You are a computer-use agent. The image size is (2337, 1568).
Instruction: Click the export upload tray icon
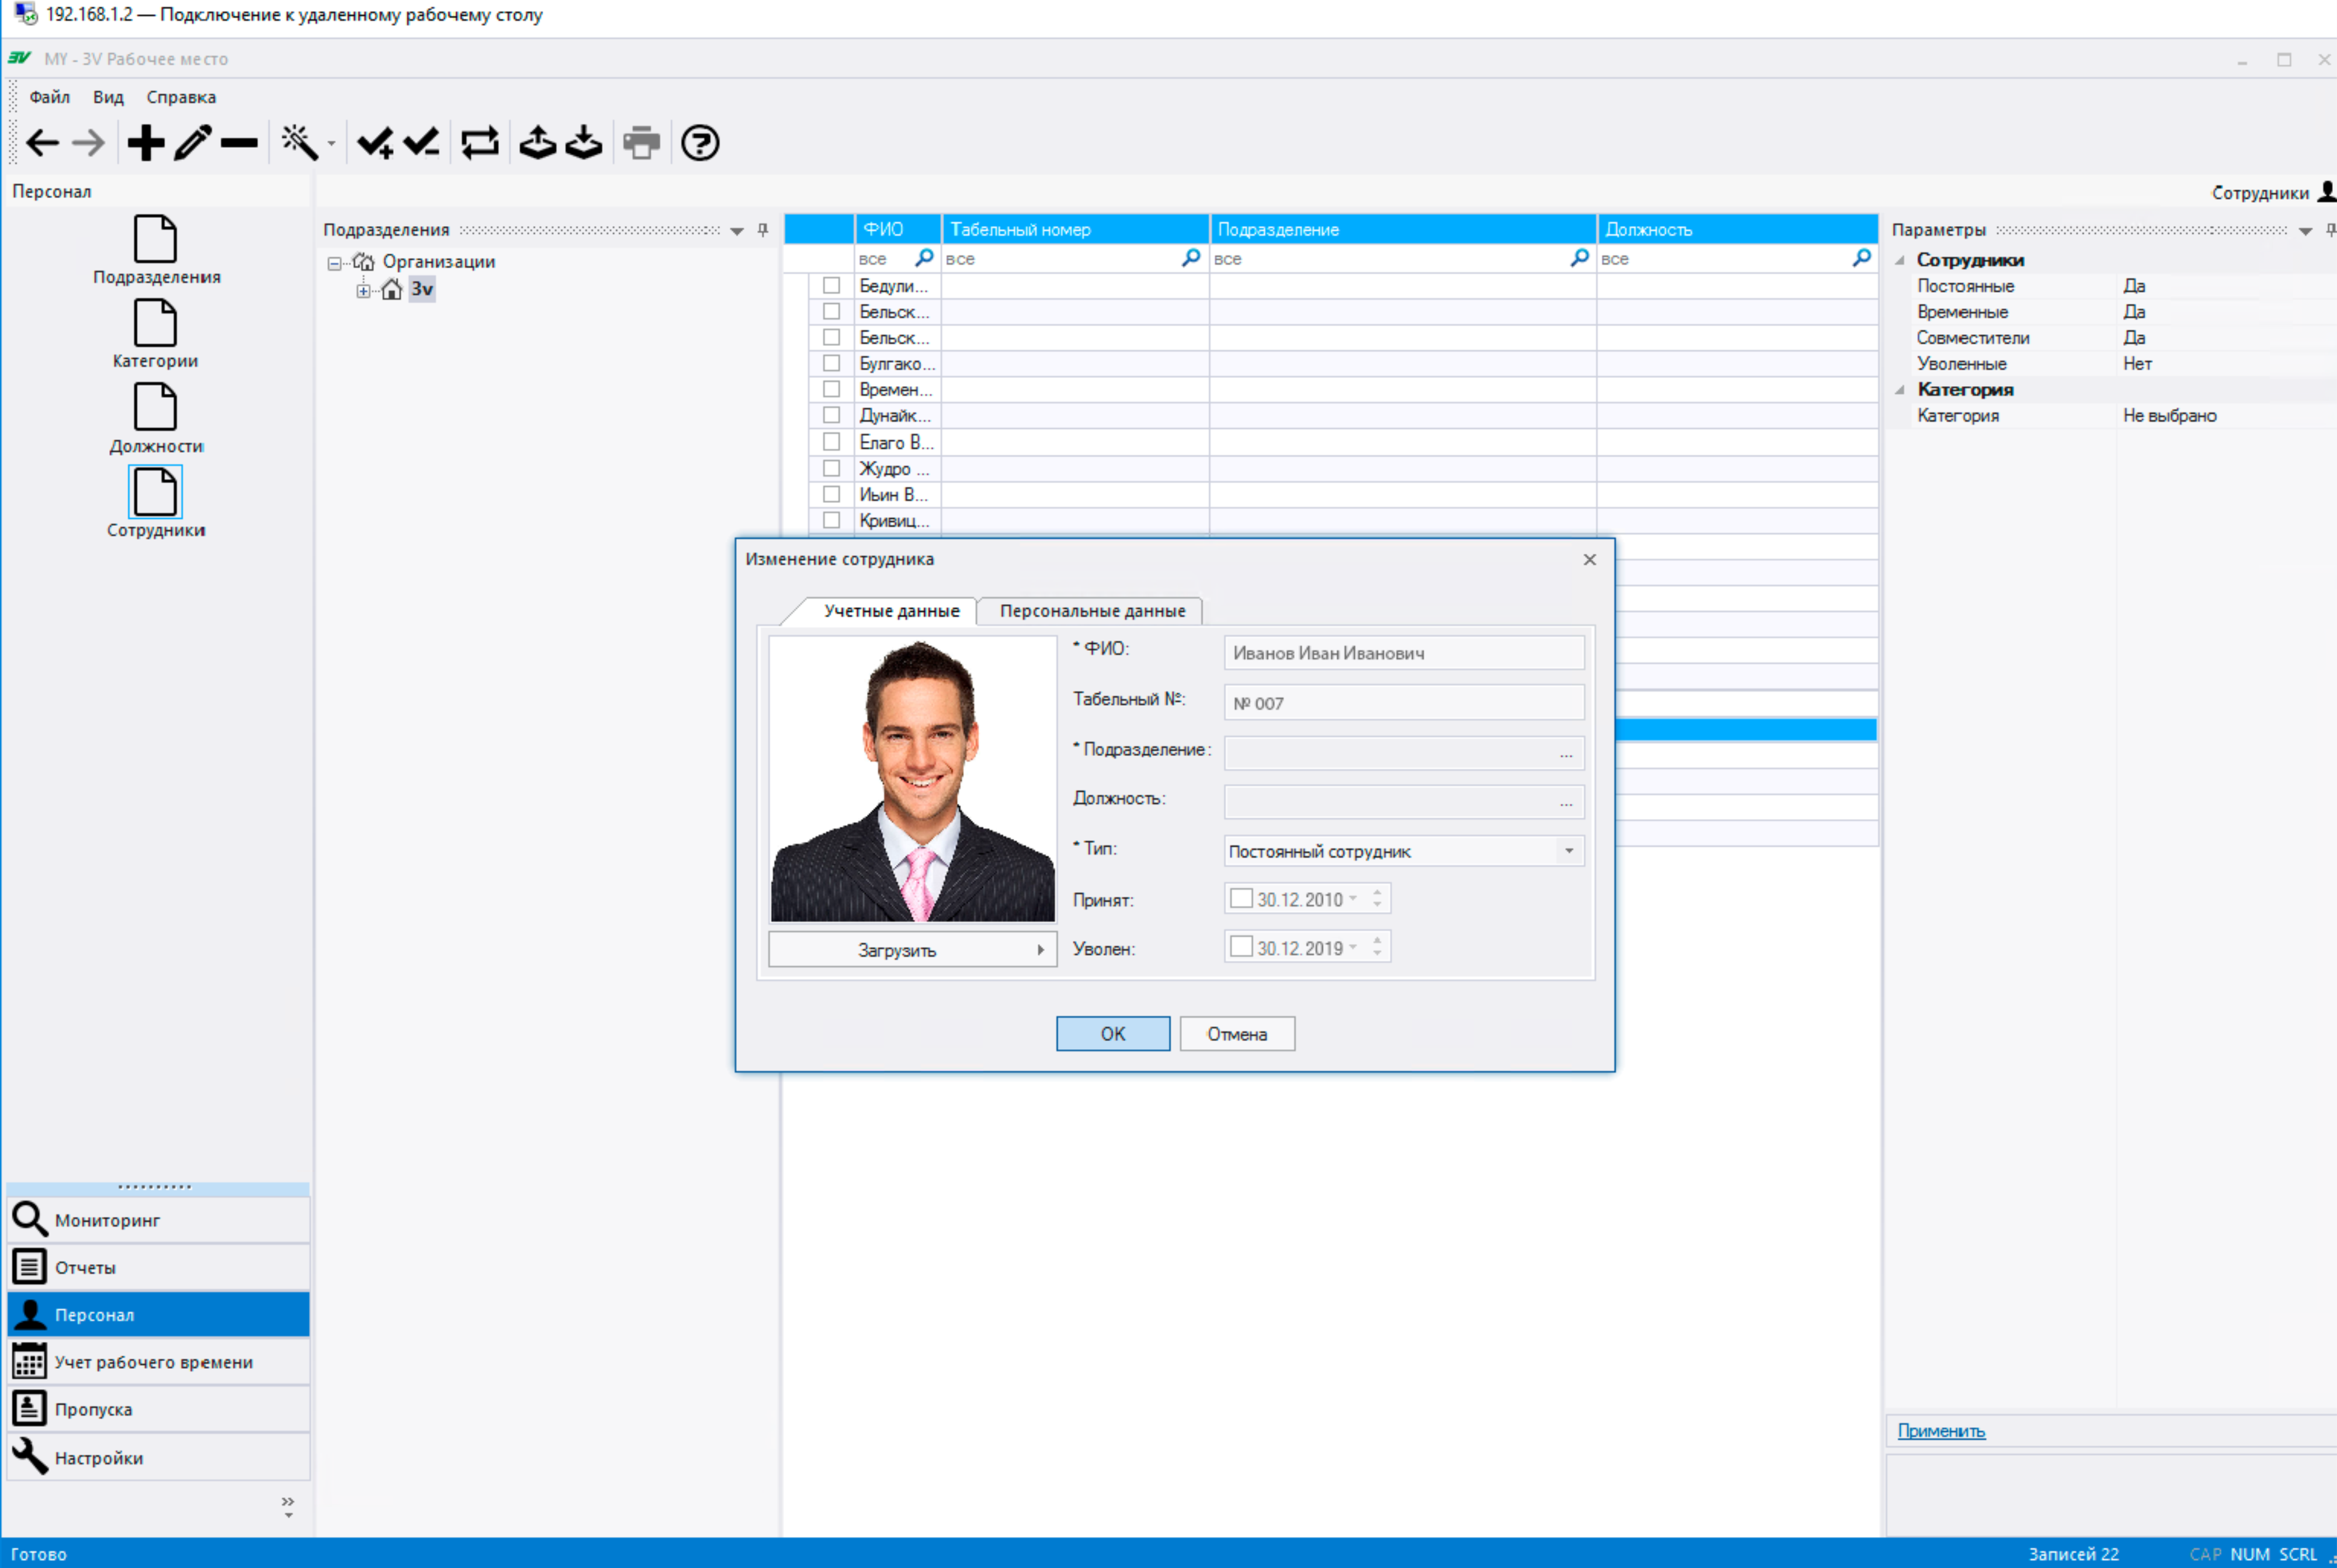coord(538,143)
